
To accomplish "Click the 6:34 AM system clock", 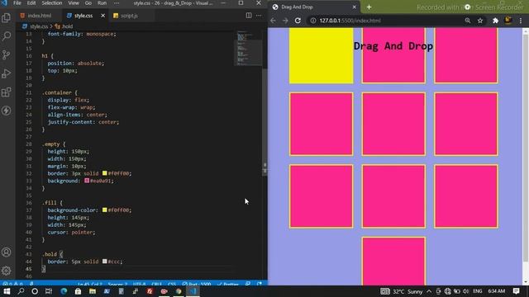I will 496,291.
